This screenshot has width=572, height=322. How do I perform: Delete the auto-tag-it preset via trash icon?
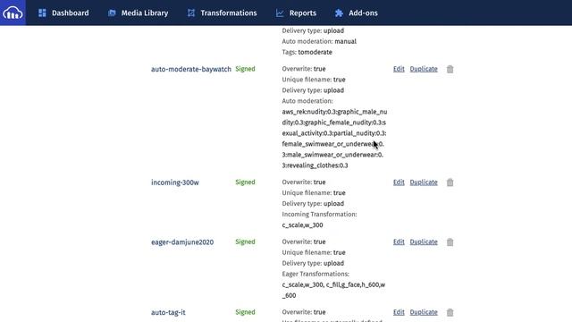coord(450,312)
